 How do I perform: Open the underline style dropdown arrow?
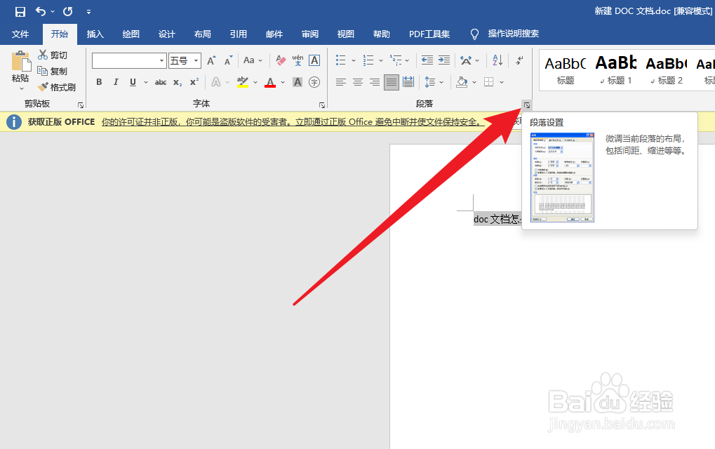tap(146, 83)
